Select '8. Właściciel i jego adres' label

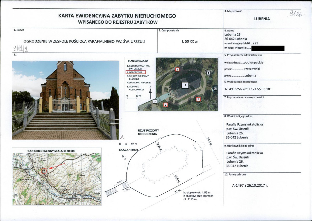(x=238, y=116)
